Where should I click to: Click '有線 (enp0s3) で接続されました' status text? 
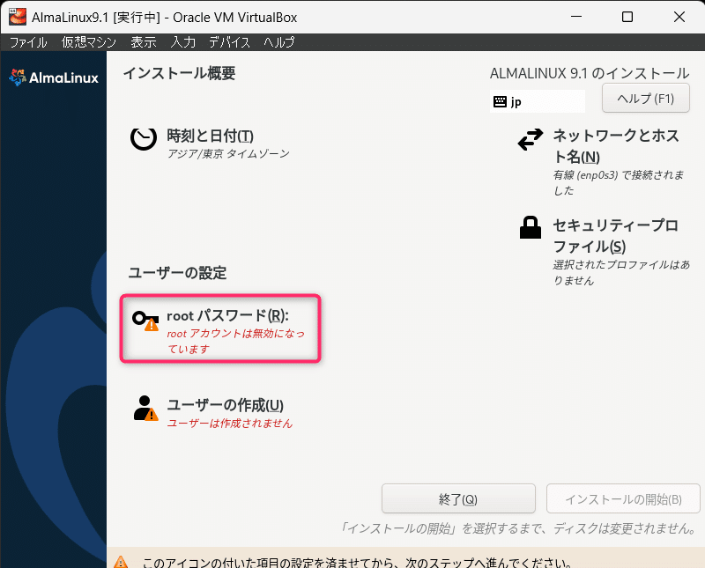point(619,182)
